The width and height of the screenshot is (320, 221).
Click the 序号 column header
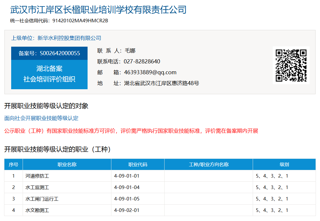click(x=14, y=164)
